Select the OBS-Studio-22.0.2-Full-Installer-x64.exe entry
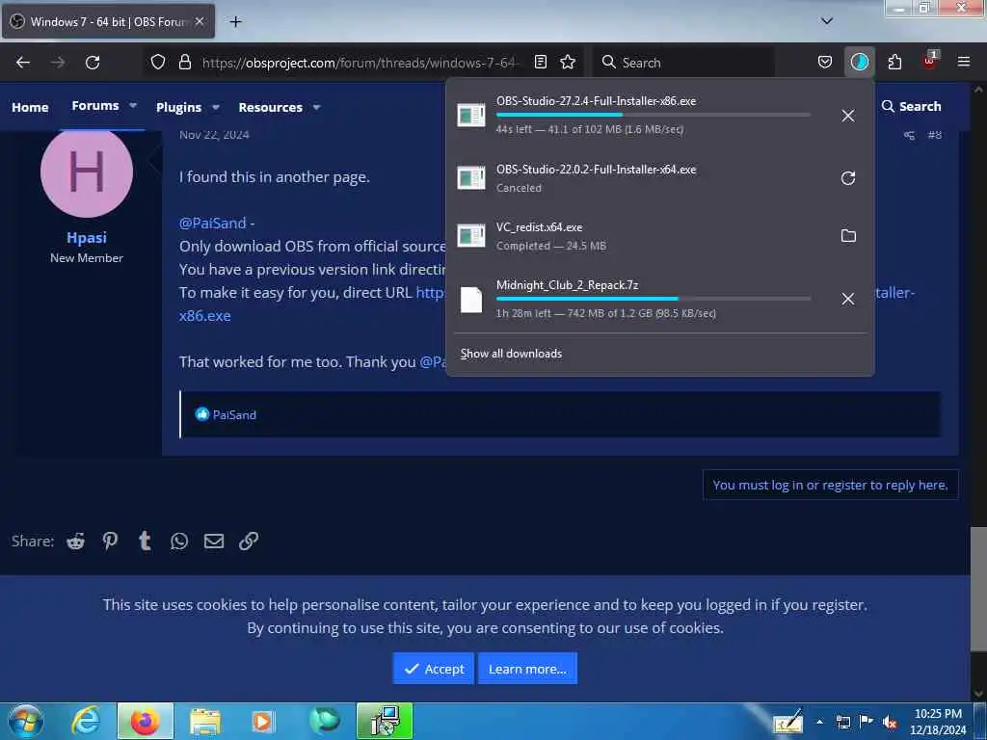Screen dimensions: 987x740 [636, 178]
